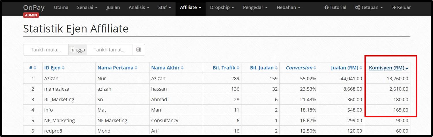Log out using Keluar
This screenshot has width=433, height=137.
click(x=401, y=7)
